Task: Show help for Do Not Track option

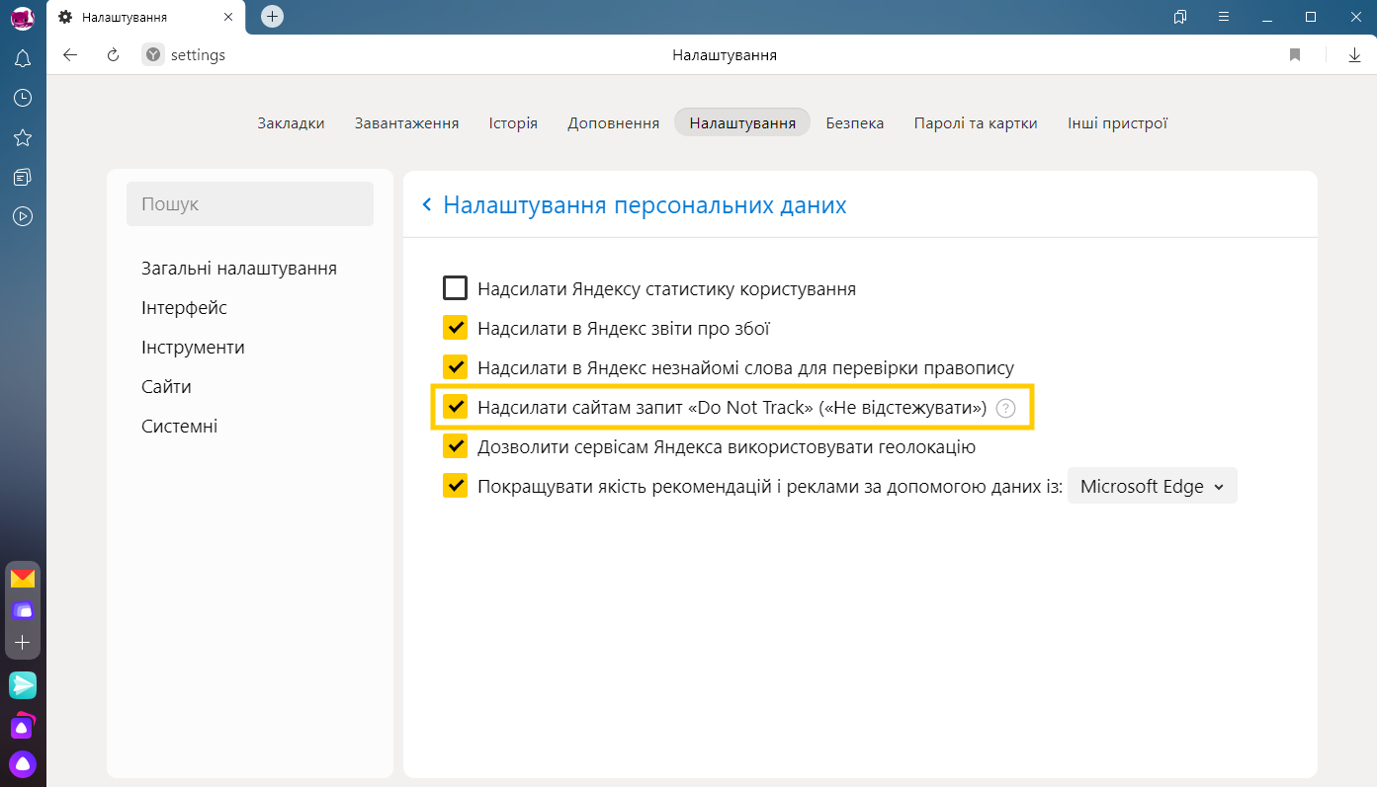Action: tap(1005, 408)
